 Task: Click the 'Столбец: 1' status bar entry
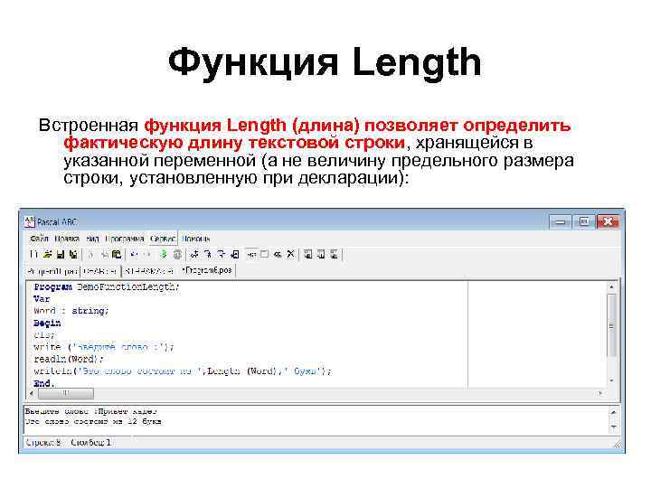coord(91,443)
